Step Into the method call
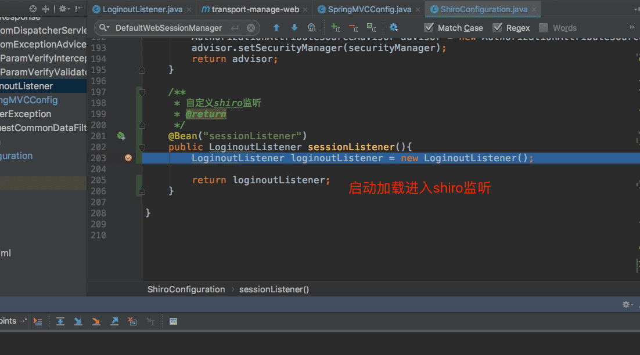This screenshot has width=640, height=355. pyautogui.click(x=78, y=321)
